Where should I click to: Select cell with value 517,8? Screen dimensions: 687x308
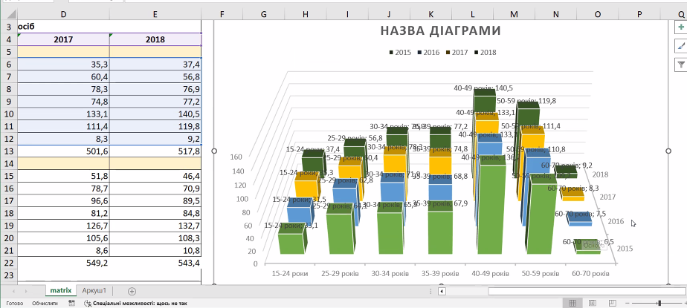pyautogui.click(x=155, y=151)
